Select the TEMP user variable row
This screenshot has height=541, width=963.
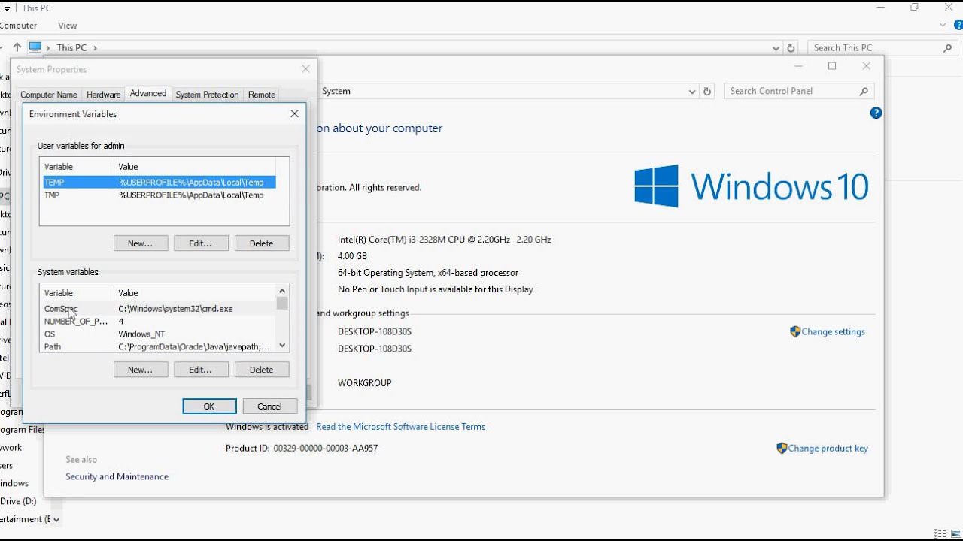tap(159, 182)
